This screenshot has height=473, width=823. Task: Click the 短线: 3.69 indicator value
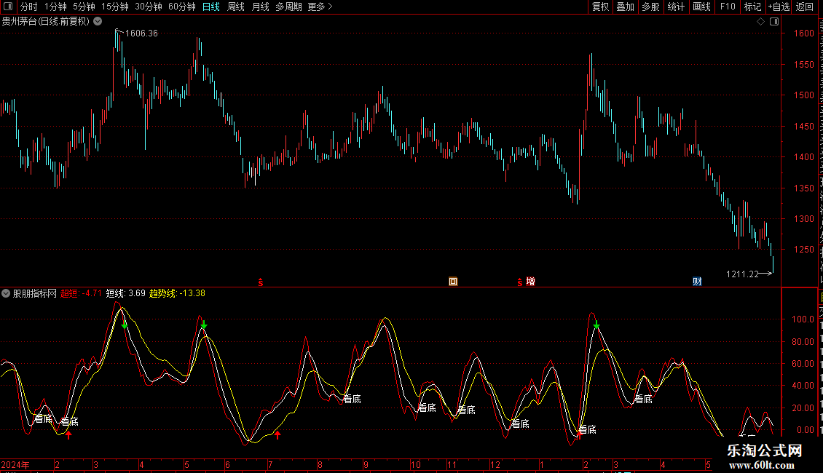(125, 294)
